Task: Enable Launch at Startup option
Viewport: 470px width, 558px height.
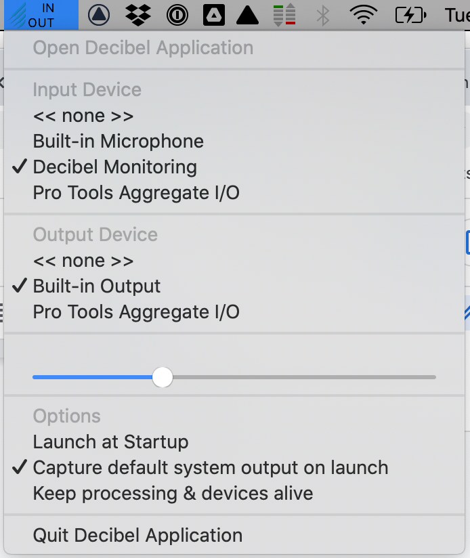Action: coord(110,442)
